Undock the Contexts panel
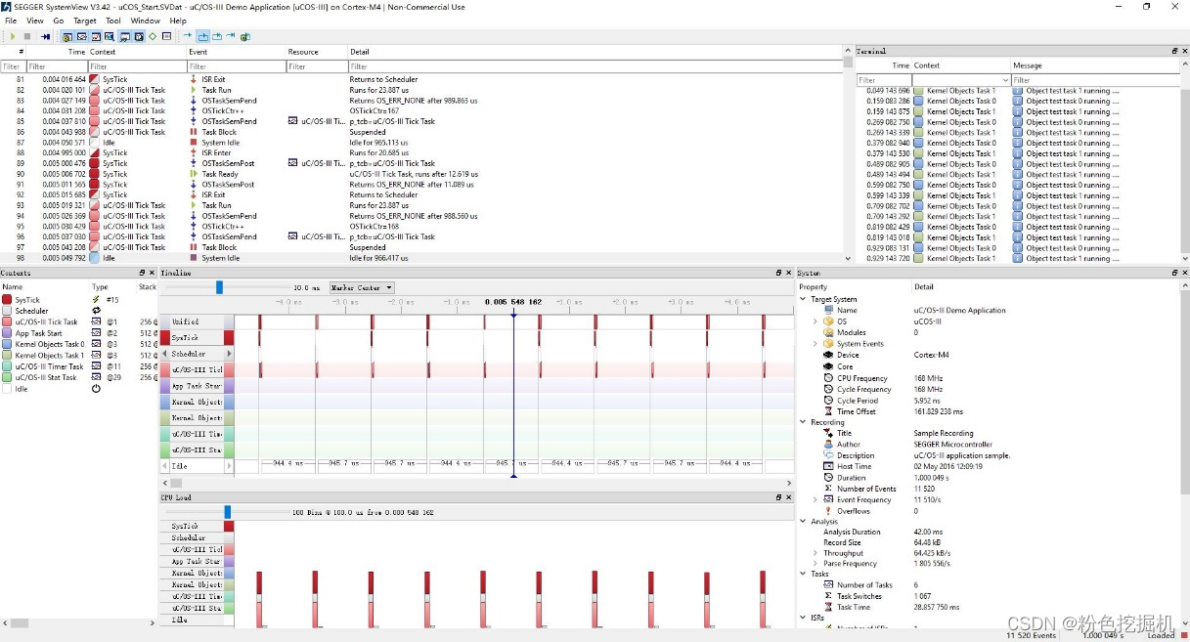Viewport: 1190px width, 642px height. click(141, 273)
